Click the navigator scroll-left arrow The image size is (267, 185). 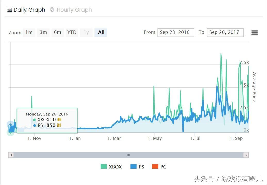pos(11,155)
